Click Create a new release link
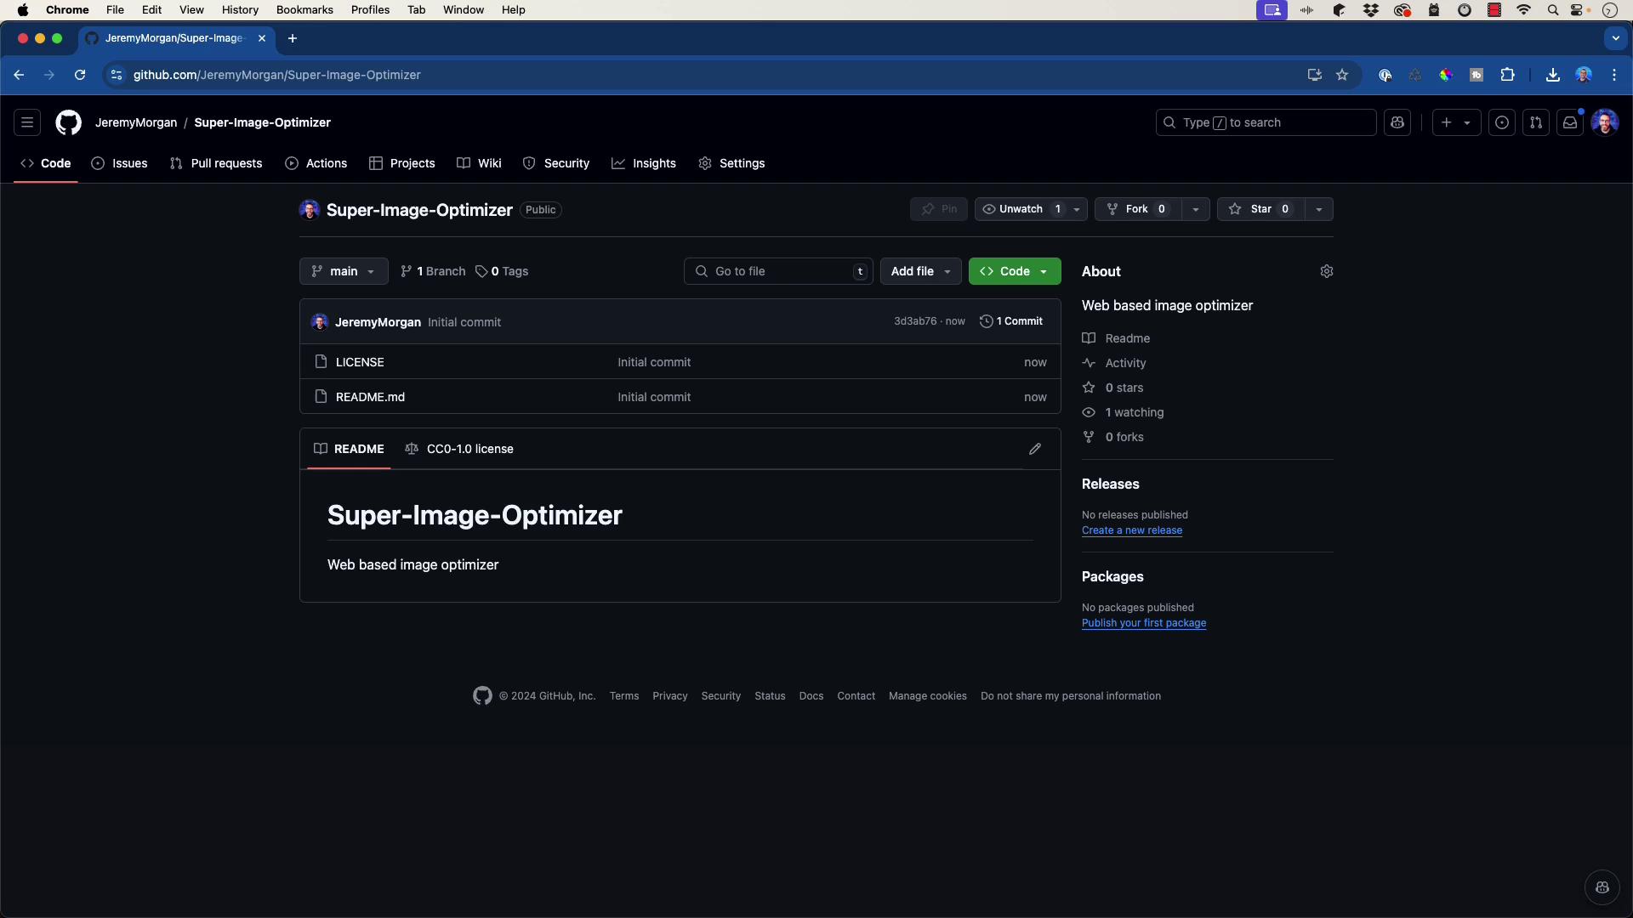This screenshot has height=918, width=1633. click(x=1131, y=530)
